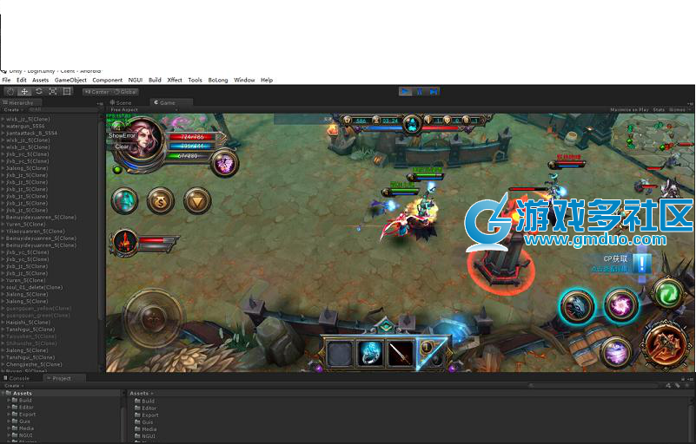Open the Tools menu

[195, 80]
